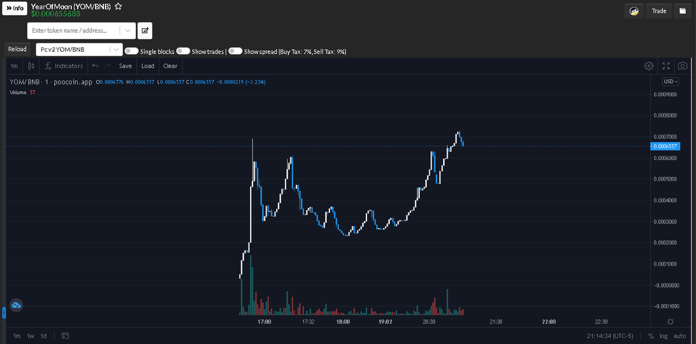The image size is (696, 344).
Task: Clear the chart drawings
Action: [x=171, y=66]
